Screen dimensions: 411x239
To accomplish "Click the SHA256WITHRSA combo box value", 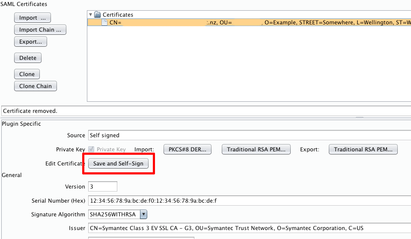I will [x=114, y=214].
